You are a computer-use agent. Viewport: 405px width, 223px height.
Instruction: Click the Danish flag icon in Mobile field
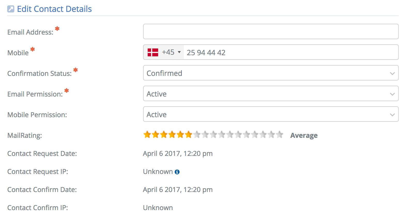[153, 52]
